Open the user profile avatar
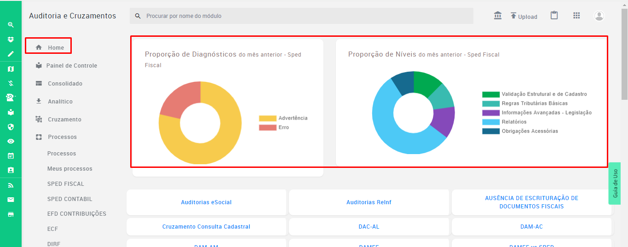The height and width of the screenshot is (247, 628). click(599, 16)
